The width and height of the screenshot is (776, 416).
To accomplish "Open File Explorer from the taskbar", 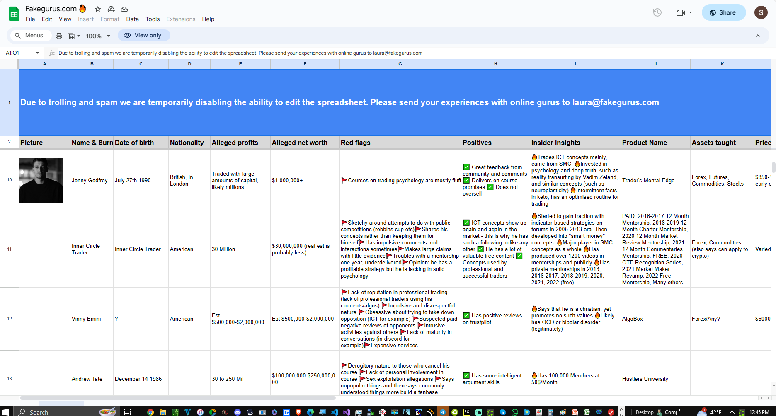I will click(x=163, y=412).
